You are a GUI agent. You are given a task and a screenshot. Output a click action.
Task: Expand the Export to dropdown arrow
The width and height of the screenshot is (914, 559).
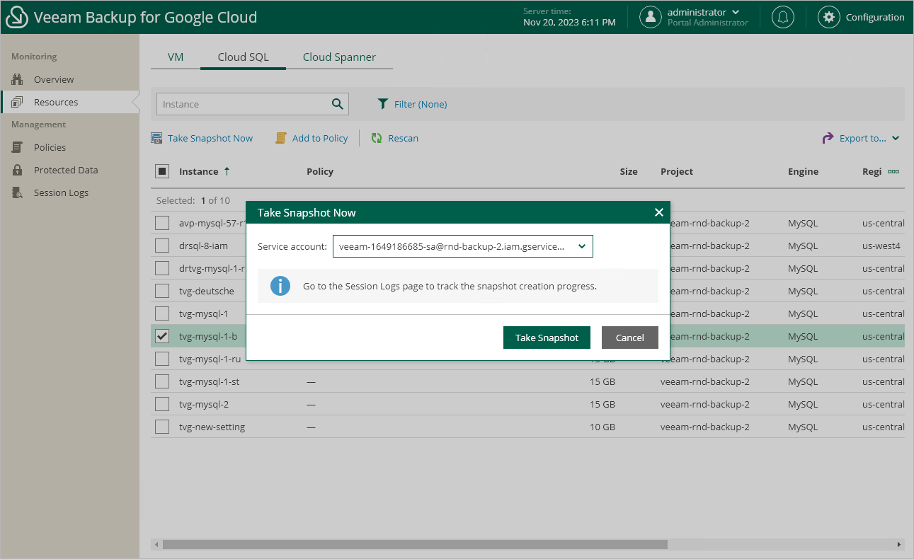[x=896, y=138]
